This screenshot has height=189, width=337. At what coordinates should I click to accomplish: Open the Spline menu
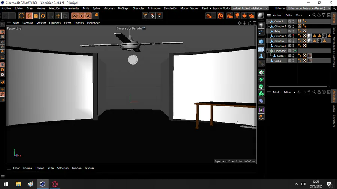point(97,8)
